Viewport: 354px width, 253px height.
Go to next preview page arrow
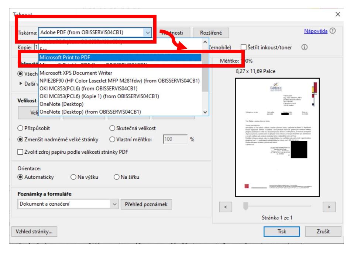[329, 207]
